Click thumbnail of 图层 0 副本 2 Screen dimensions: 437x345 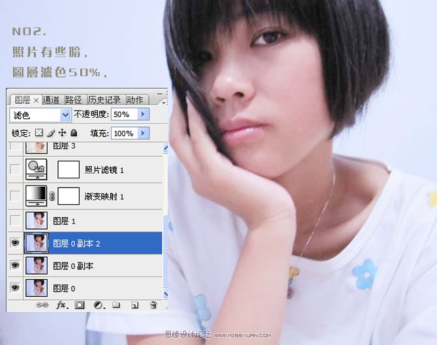[37, 243]
